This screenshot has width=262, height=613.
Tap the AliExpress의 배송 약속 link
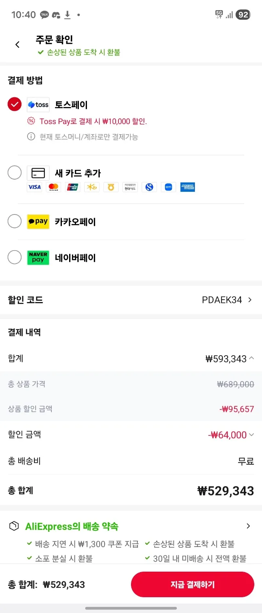pyautogui.click(x=72, y=527)
